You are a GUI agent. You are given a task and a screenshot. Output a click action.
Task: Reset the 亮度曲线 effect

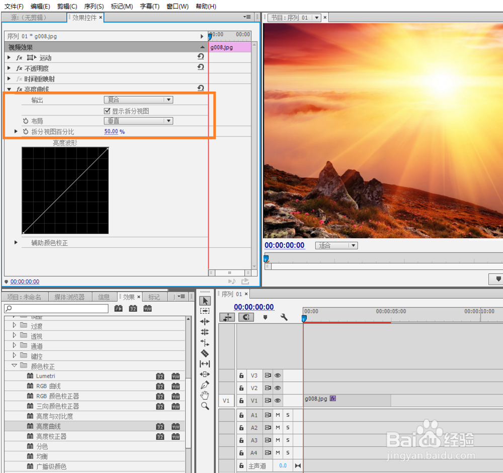201,88
